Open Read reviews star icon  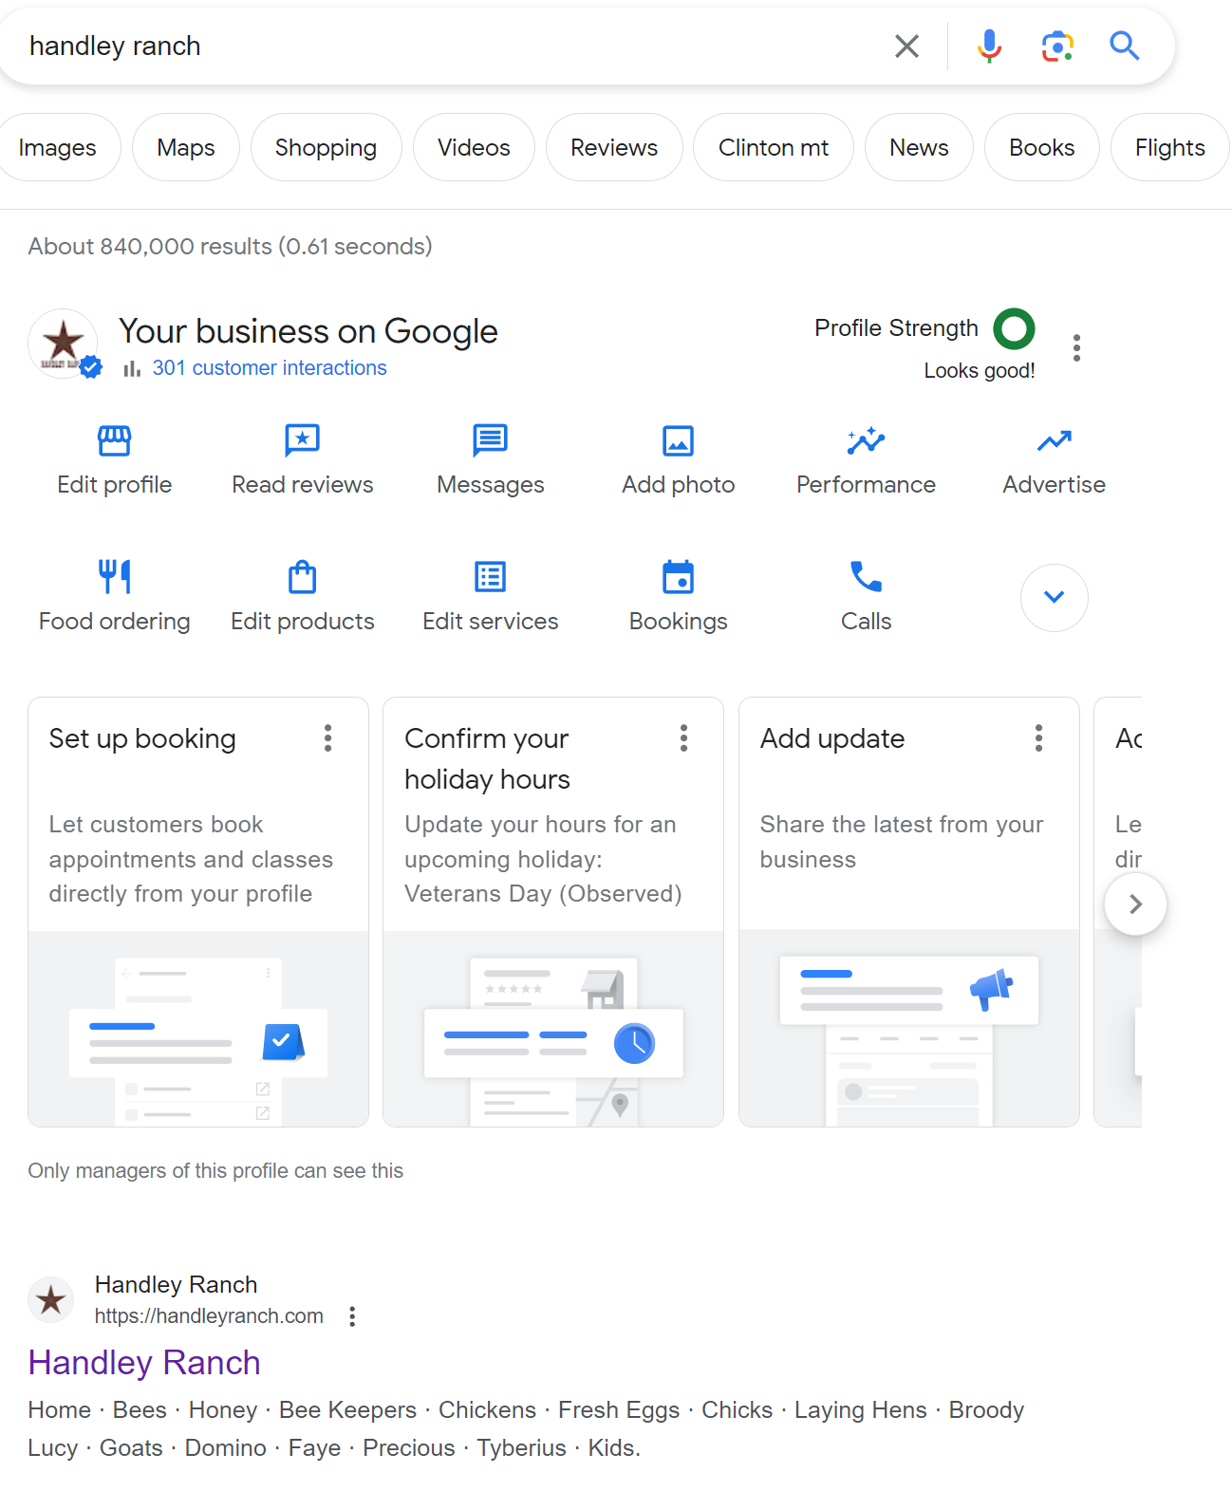303,440
